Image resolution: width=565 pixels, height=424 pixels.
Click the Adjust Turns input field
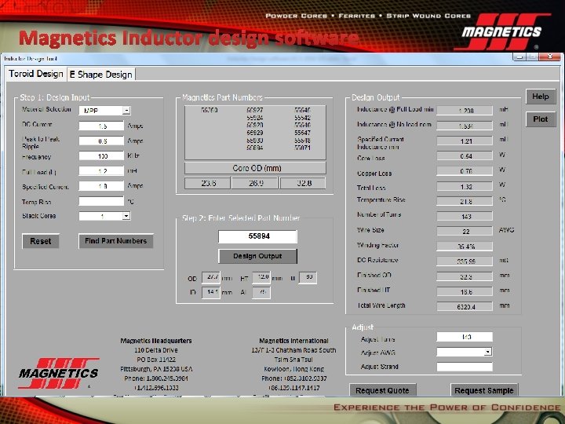(x=465, y=337)
